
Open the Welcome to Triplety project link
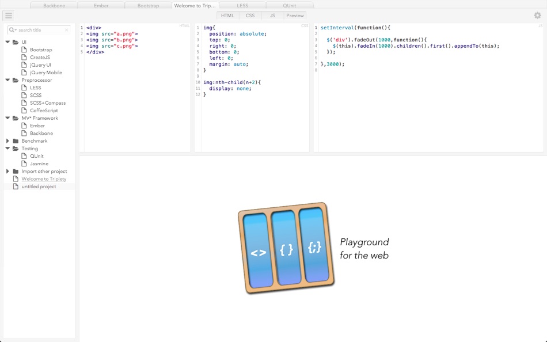tap(44, 178)
